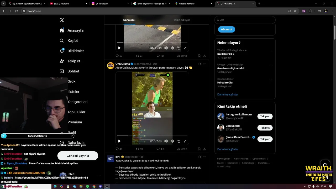The width and height of the screenshot is (336, 189).
Task: Click the X logo in sidebar
Action: 62,20
